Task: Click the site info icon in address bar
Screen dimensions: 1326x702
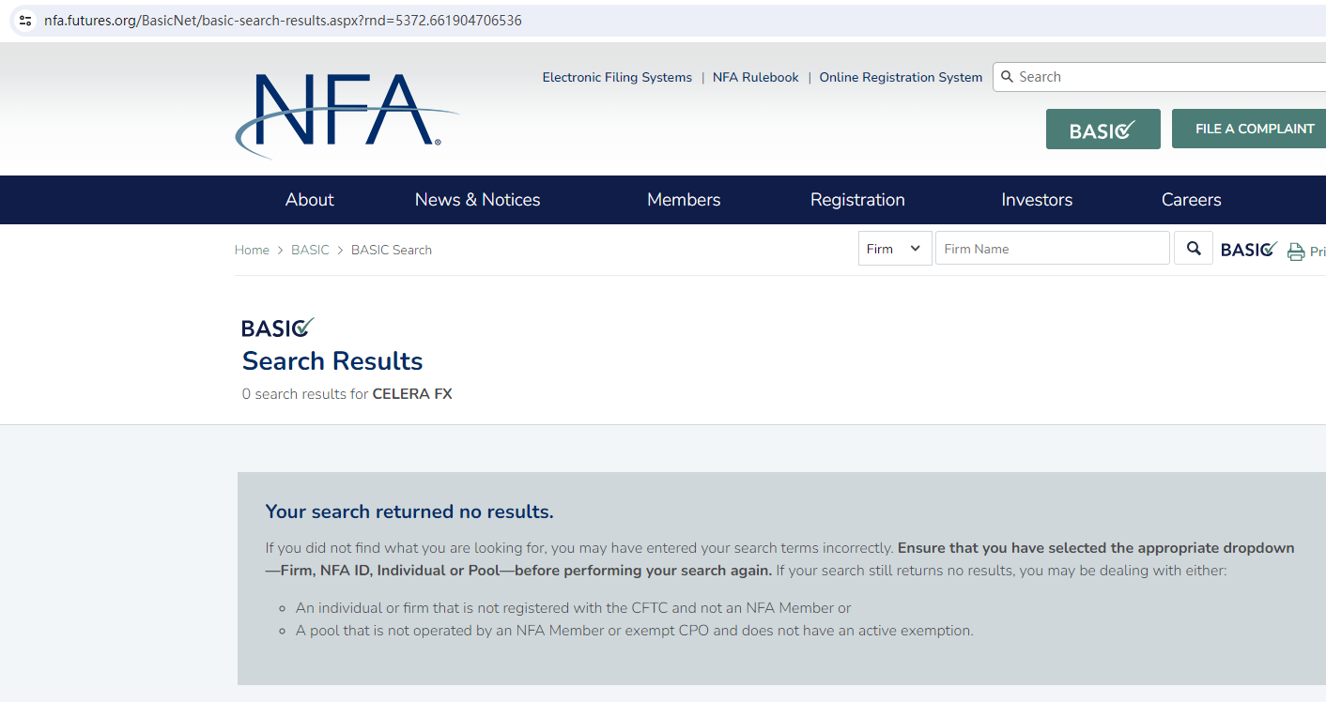Action: coord(25,20)
